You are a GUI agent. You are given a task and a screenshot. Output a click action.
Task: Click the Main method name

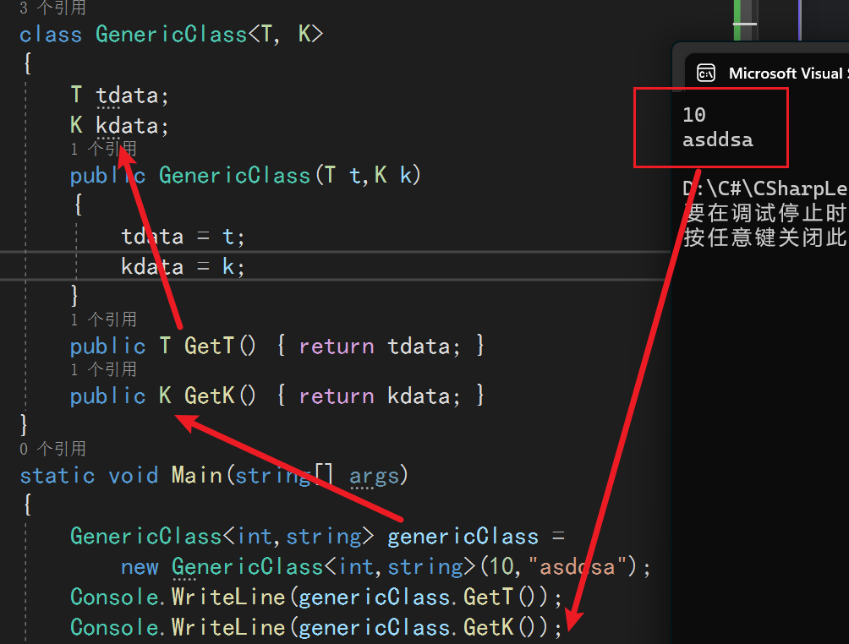pyautogui.click(x=196, y=475)
